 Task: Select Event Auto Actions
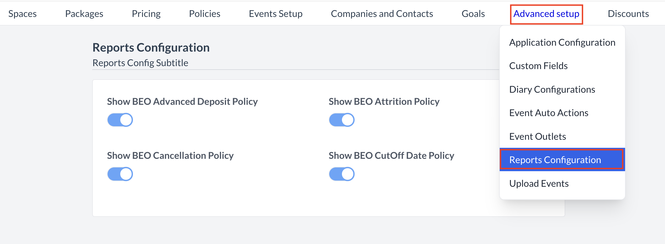click(549, 113)
